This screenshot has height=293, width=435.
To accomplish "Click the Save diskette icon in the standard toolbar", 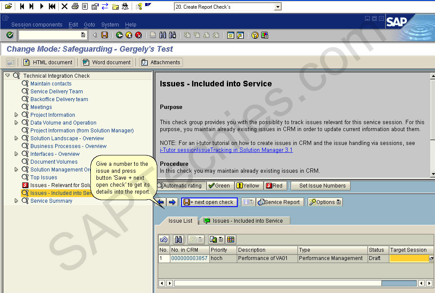I will [104, 35].
